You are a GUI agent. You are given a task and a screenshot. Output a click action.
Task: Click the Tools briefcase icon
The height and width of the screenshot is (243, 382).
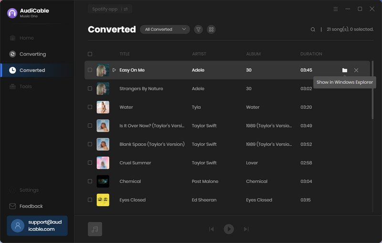coord(12,87)
